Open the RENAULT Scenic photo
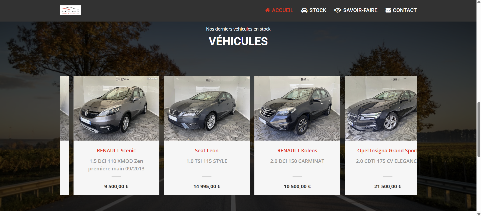Screen dimensions: 481x216 click(x=116, y=108)
